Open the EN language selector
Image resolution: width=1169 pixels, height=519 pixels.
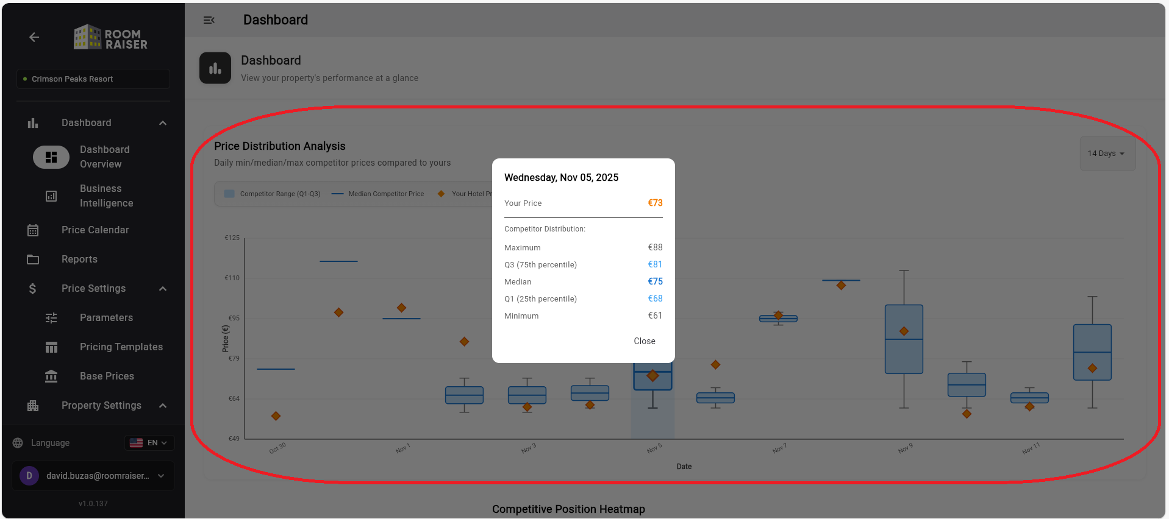(150, 443)
